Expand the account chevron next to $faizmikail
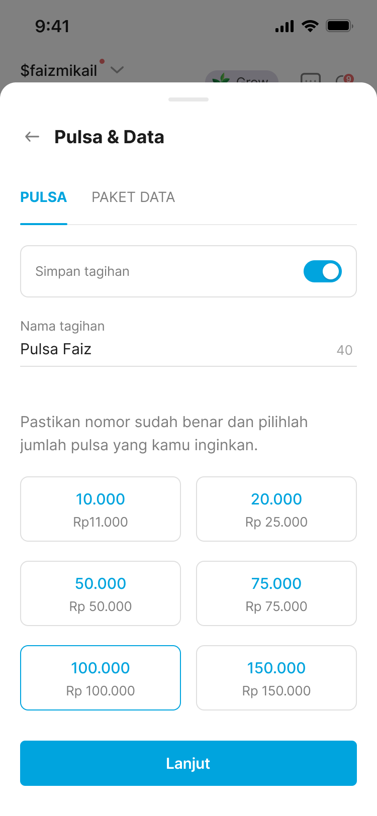 click(117, 70)
